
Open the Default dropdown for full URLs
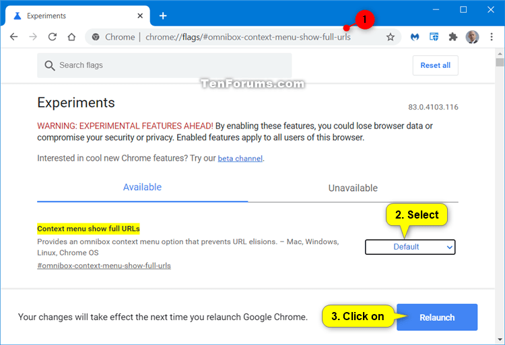pos(410,247)
